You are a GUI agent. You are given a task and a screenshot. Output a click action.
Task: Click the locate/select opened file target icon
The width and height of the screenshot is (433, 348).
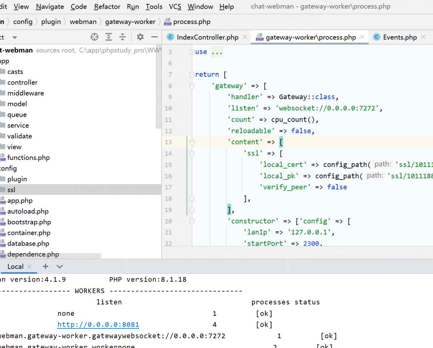94,37
